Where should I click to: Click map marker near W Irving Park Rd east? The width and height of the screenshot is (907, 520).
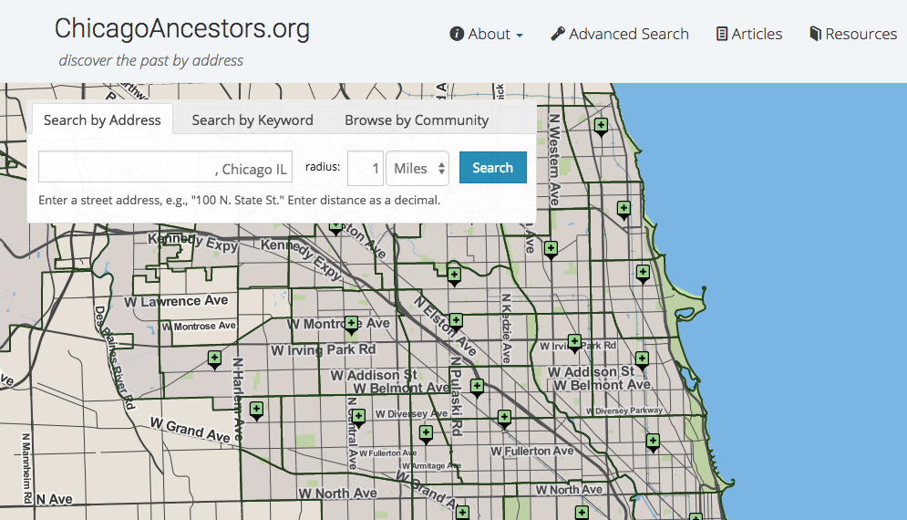tap(574, 342)
